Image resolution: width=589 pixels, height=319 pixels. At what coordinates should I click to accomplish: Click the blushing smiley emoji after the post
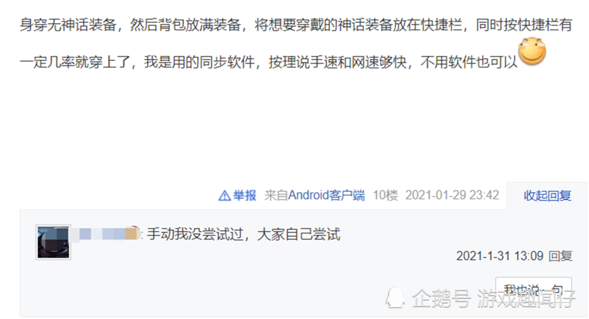532,51
